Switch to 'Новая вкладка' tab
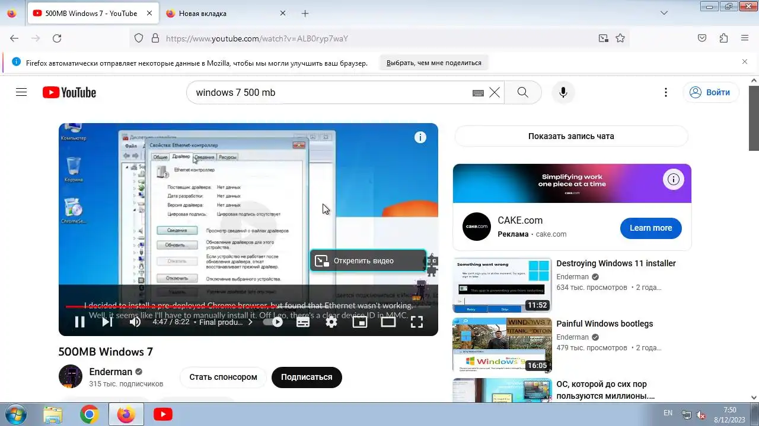The height and width of the screenshot is (426, 759). point(225,13)
